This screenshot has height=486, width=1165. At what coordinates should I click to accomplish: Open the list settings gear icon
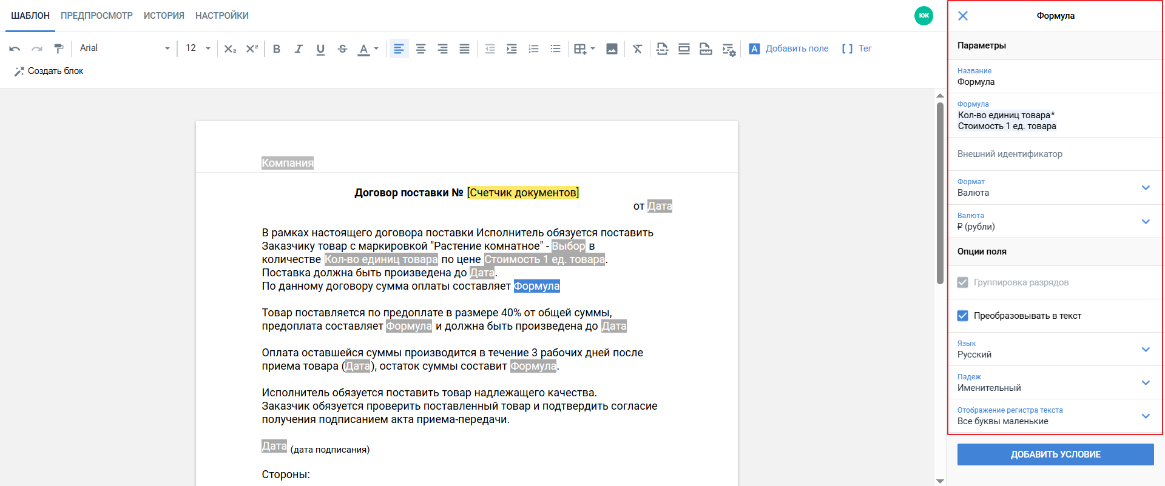[x=729, y=49]
